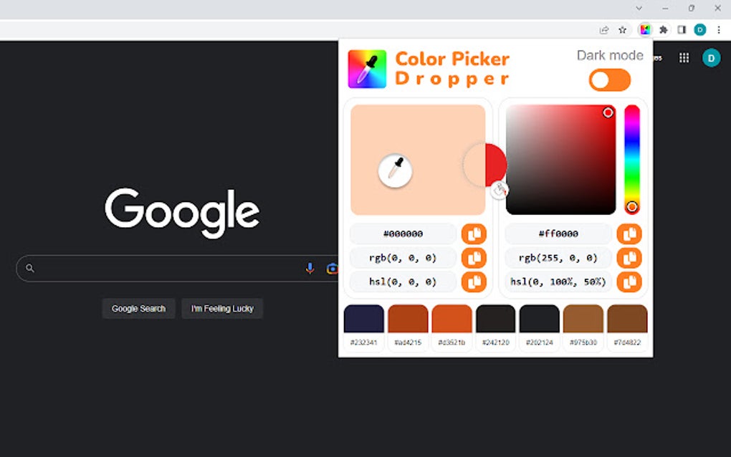Screen dimensions: 731x457
Task: Copy the rgb(0, 0, 0) value
Action: (x=474, y=258)
